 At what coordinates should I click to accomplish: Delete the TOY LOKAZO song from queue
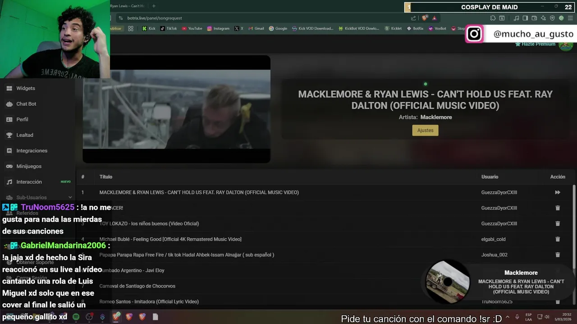558,223
